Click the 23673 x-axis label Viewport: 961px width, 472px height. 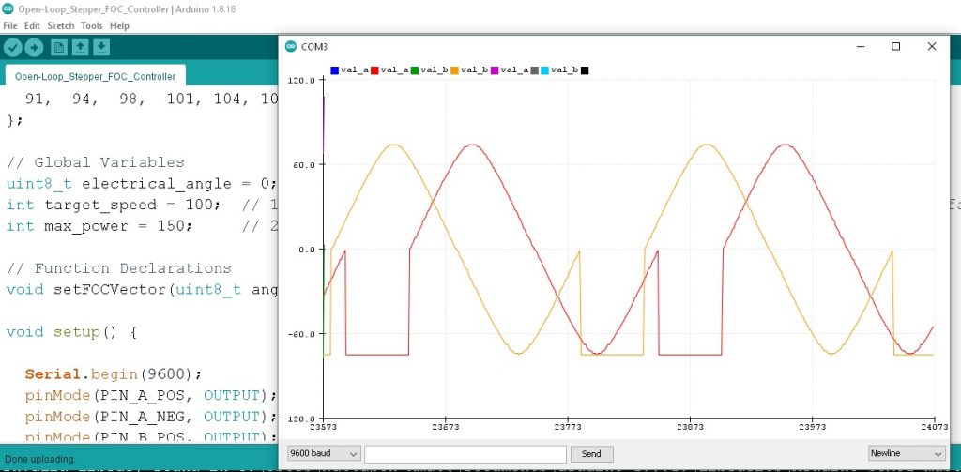[x=446, y=427]
